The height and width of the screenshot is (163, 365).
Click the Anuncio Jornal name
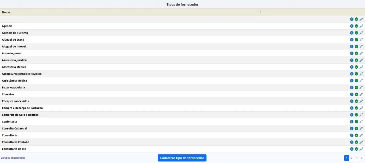[x=11, y=53]
